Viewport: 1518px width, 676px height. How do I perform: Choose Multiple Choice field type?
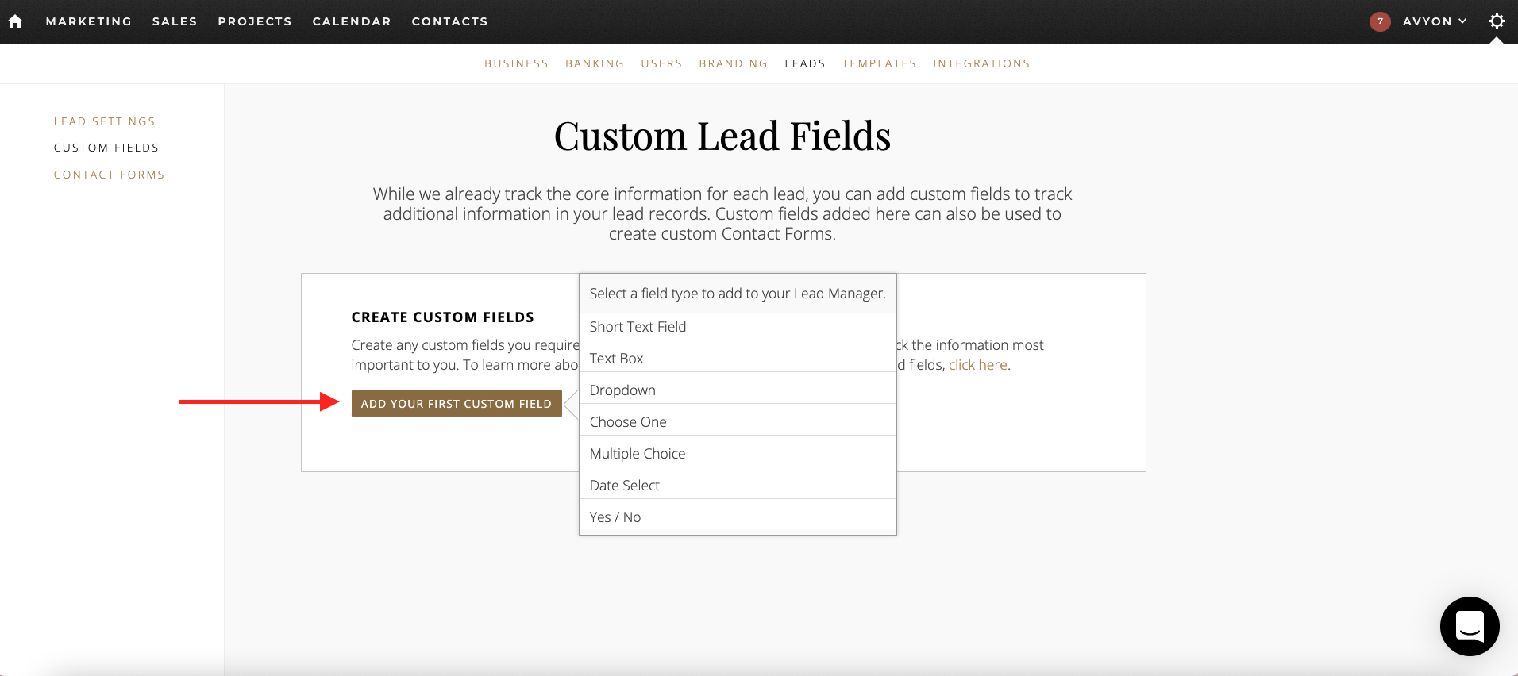tap(738, 454)
